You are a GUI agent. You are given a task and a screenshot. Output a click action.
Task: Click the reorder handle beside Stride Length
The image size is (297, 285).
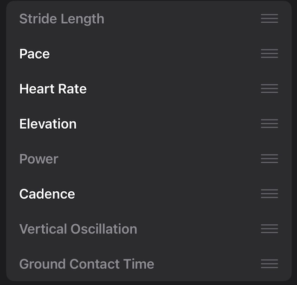269,19
